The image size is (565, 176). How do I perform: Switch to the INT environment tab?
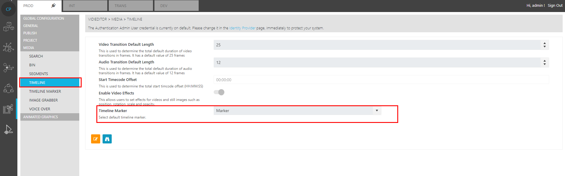[85, 6]
